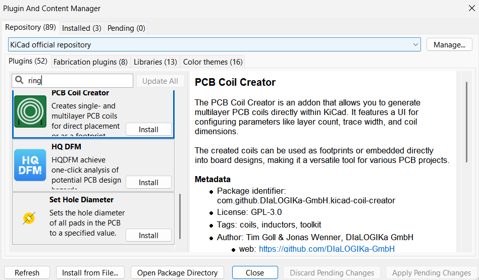Install the Set Hole Diameter plugin
The width and height of the screenshot is (479, 280).
[148, 236]
